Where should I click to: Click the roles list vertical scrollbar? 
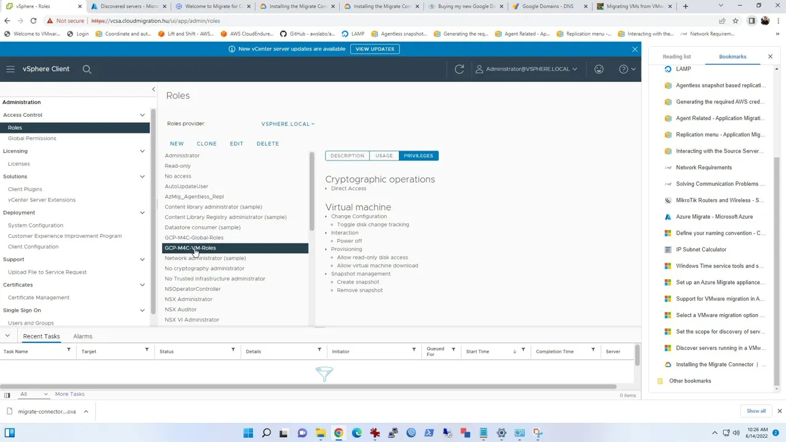click(311, 192)
